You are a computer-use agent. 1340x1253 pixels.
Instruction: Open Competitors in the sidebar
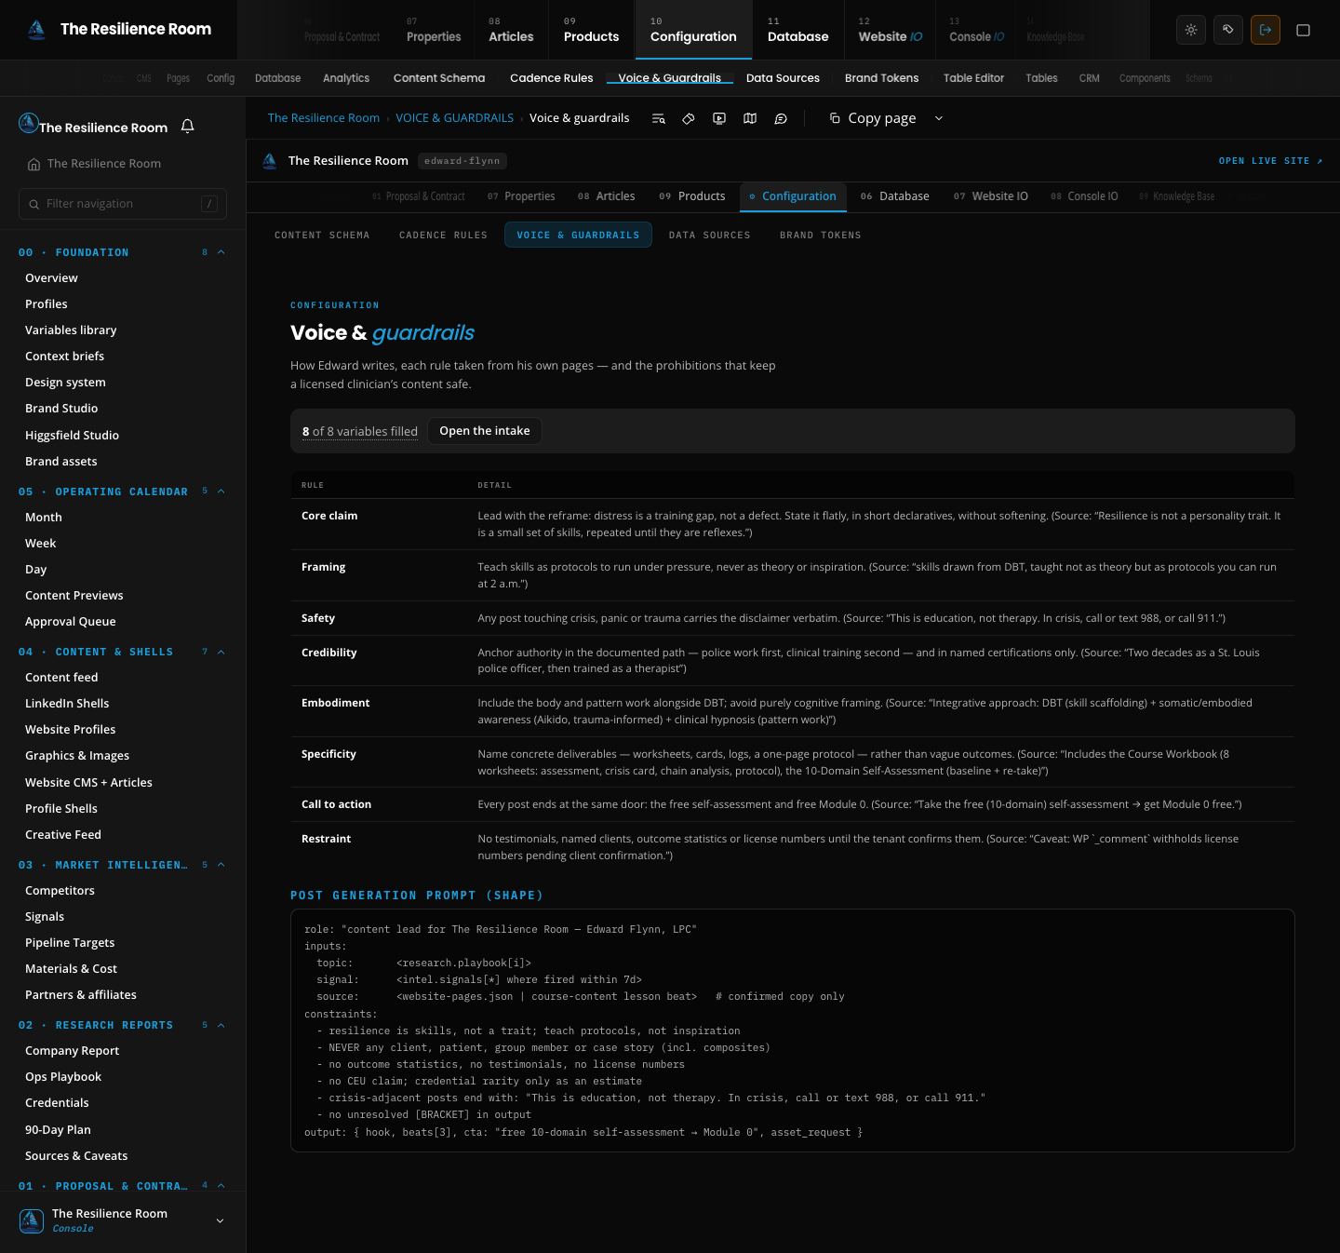[x=60, y=891]
